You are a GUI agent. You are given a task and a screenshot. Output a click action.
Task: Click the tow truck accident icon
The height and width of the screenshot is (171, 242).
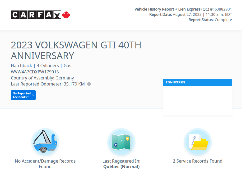pyautogui.click(x=45, y=142)
